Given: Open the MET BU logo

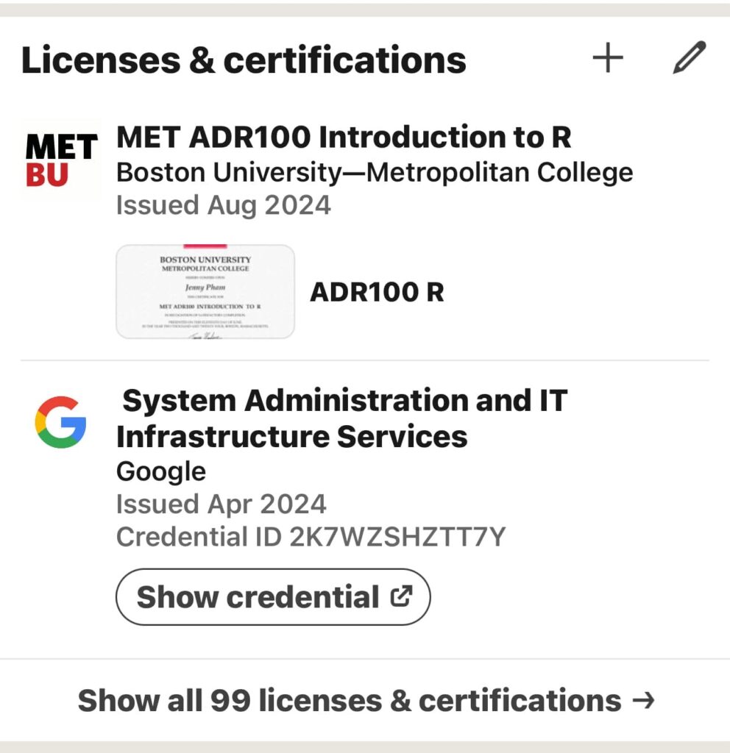Looking at the screenshot, I should [62, 160].
